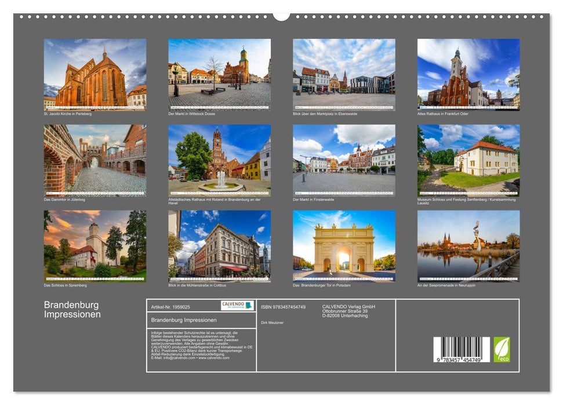
Task: Click the Mühlenstraße in Cottbus image
Action: coord(220,246)
